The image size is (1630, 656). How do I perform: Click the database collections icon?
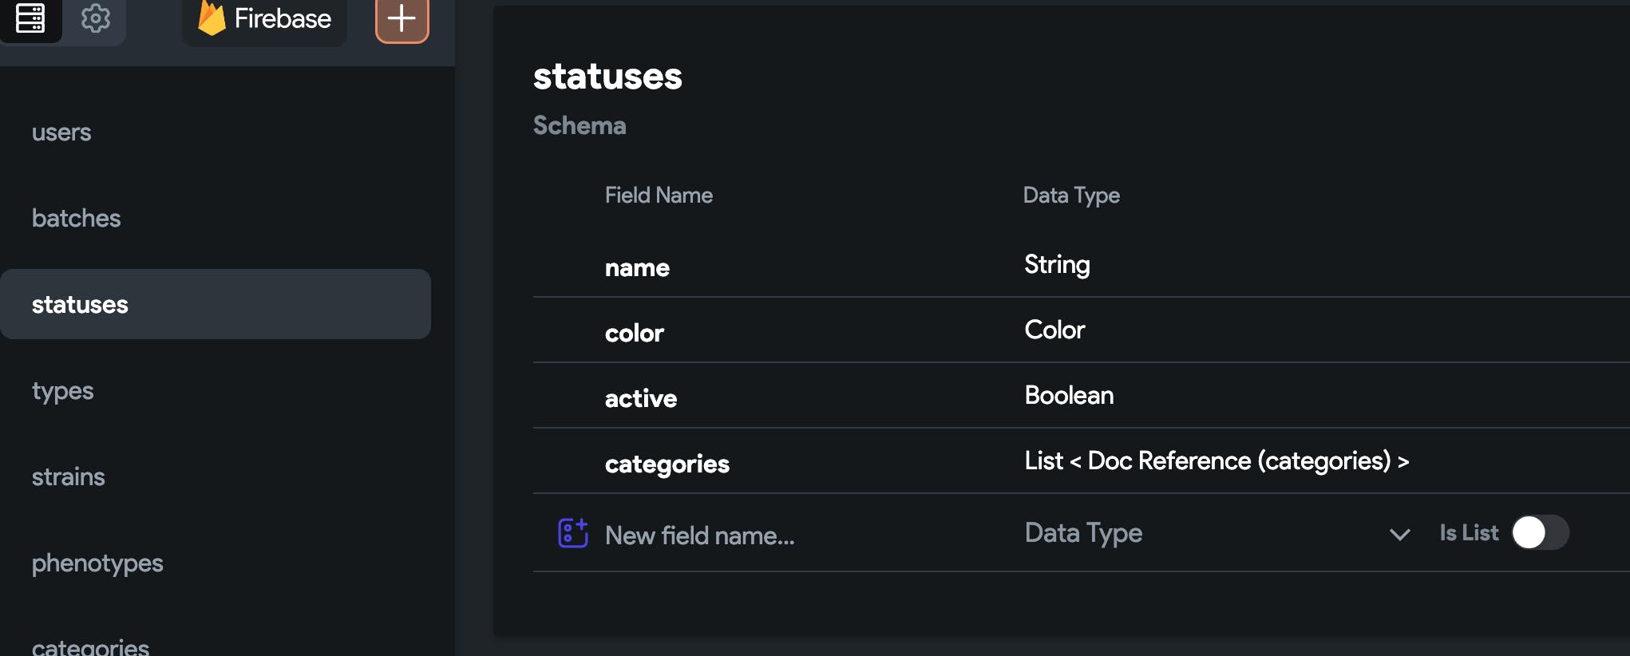coord(30,18)
